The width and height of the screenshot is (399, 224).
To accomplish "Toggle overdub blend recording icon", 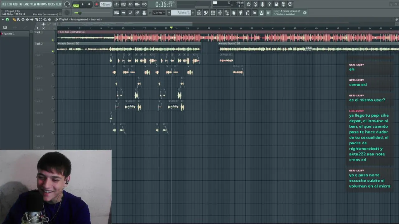I will click(x=137, y=4).
